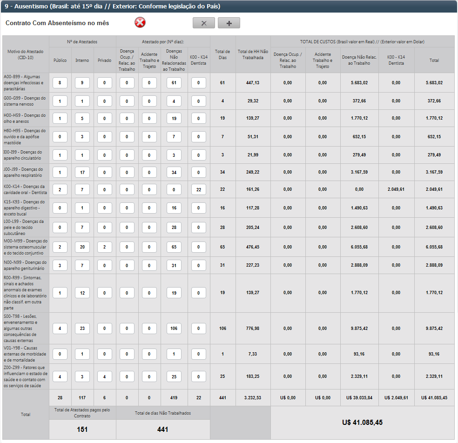Image resolution: width=458 pixels, height=443 pixels.
Task: Focus Público field in K00-K14 row
Action: coord(60,190)
